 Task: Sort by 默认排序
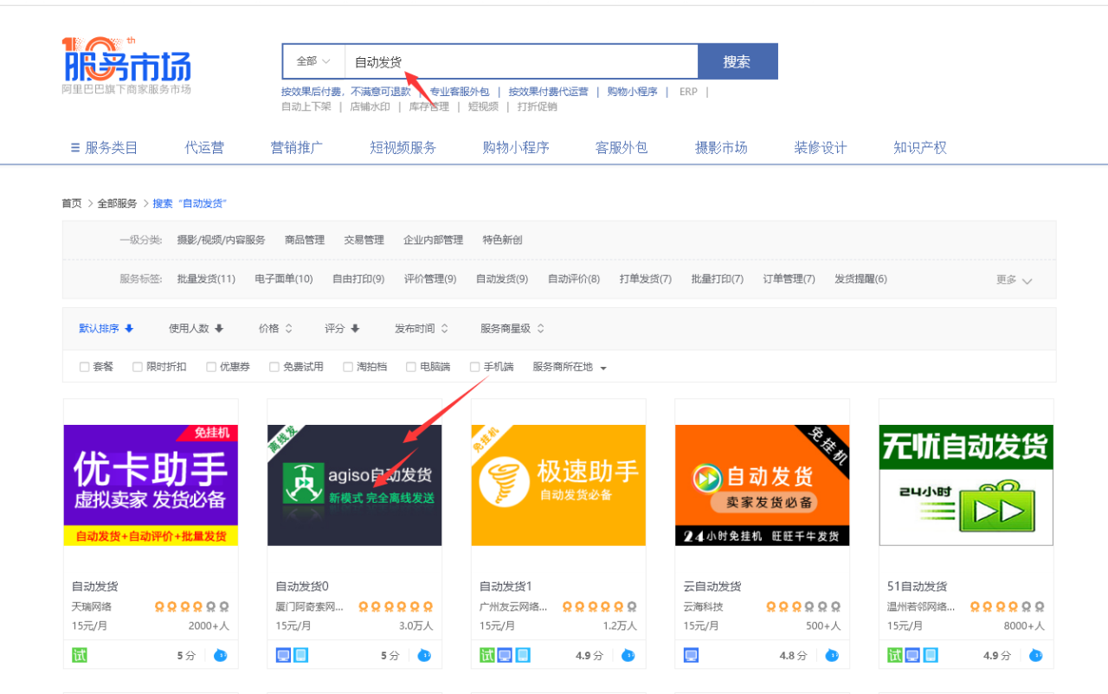coord(106,329)
